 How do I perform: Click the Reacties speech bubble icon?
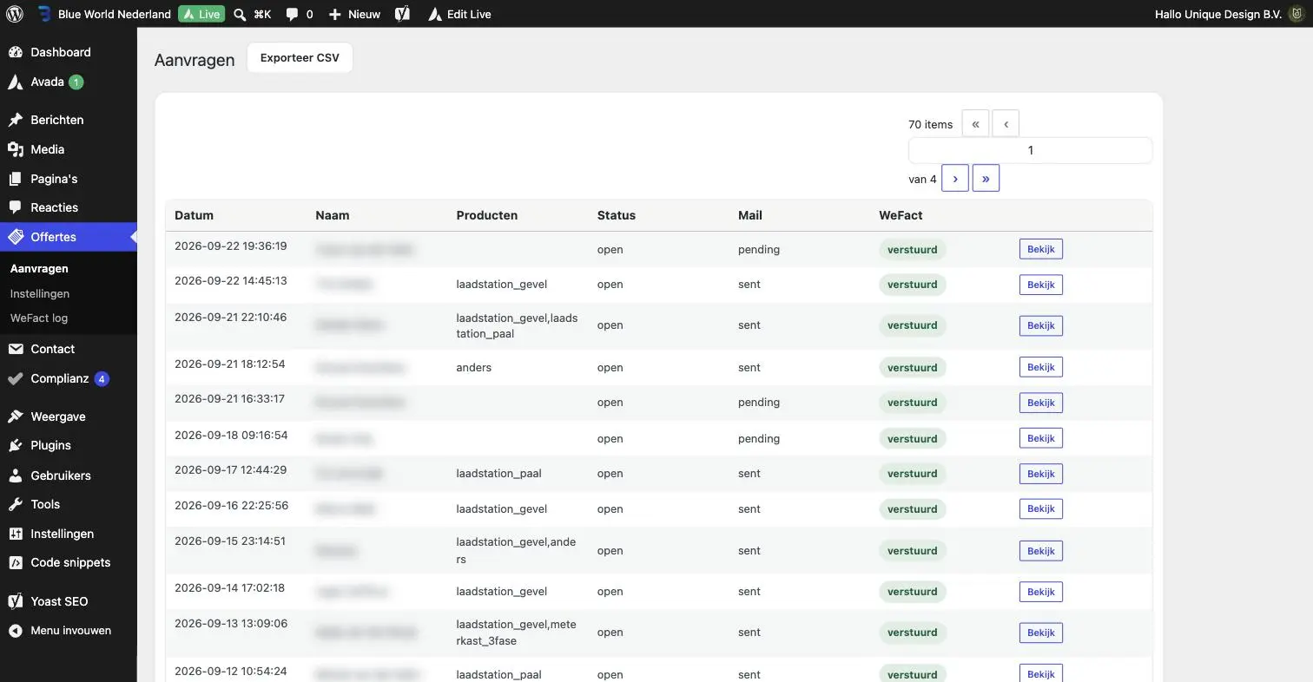(15, 207)
